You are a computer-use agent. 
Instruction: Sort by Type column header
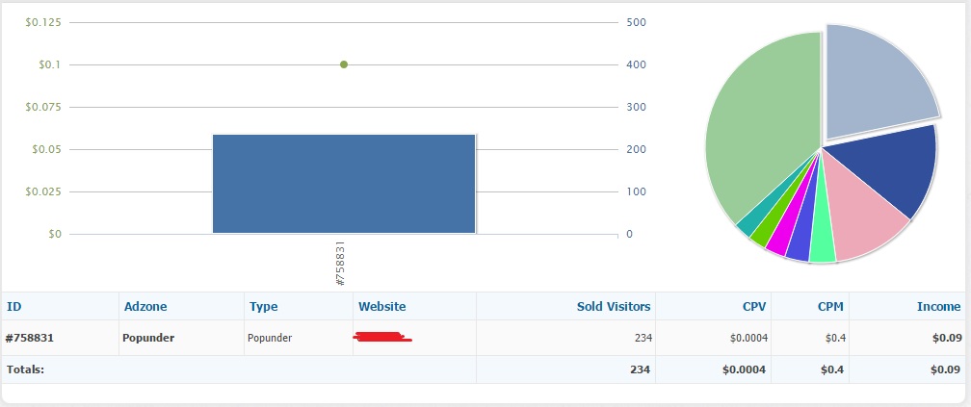tap(263, 307)
